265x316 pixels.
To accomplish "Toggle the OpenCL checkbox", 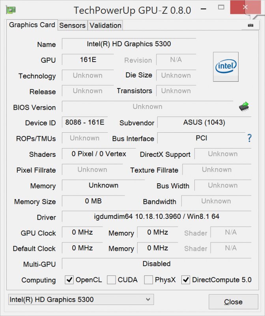I will click(69, 280).
